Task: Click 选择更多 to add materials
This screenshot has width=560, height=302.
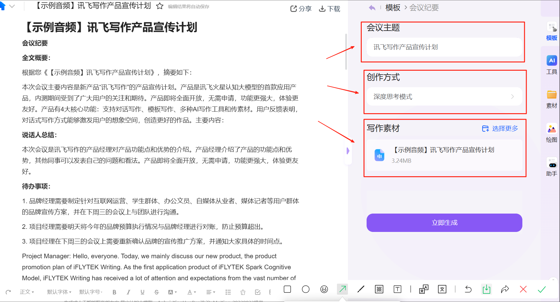Action: [500, 129]
